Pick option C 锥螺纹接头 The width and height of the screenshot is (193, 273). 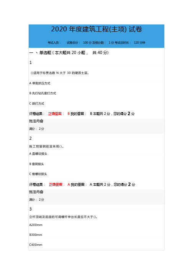[x=38, y=174]
